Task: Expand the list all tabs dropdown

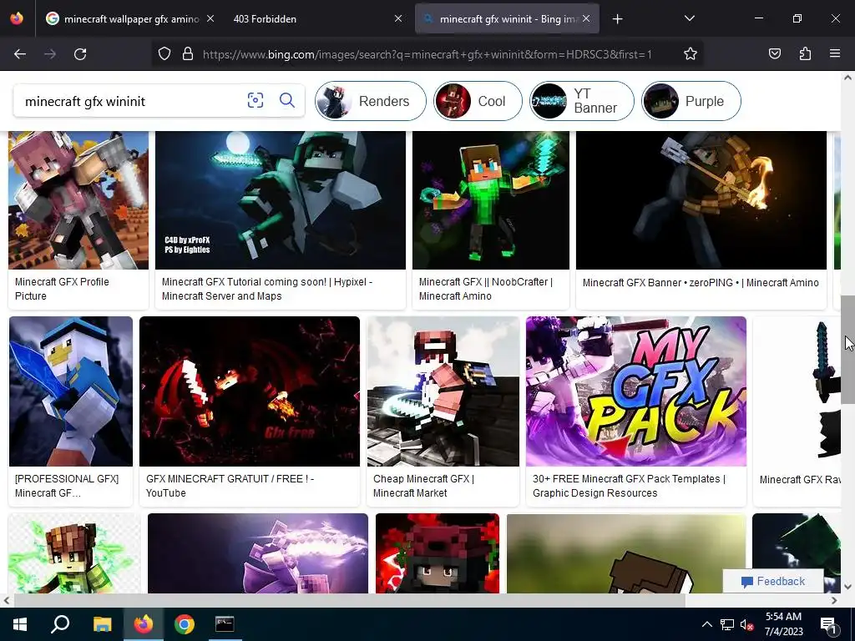Action: pyautogui.click(x=689, y=18)
